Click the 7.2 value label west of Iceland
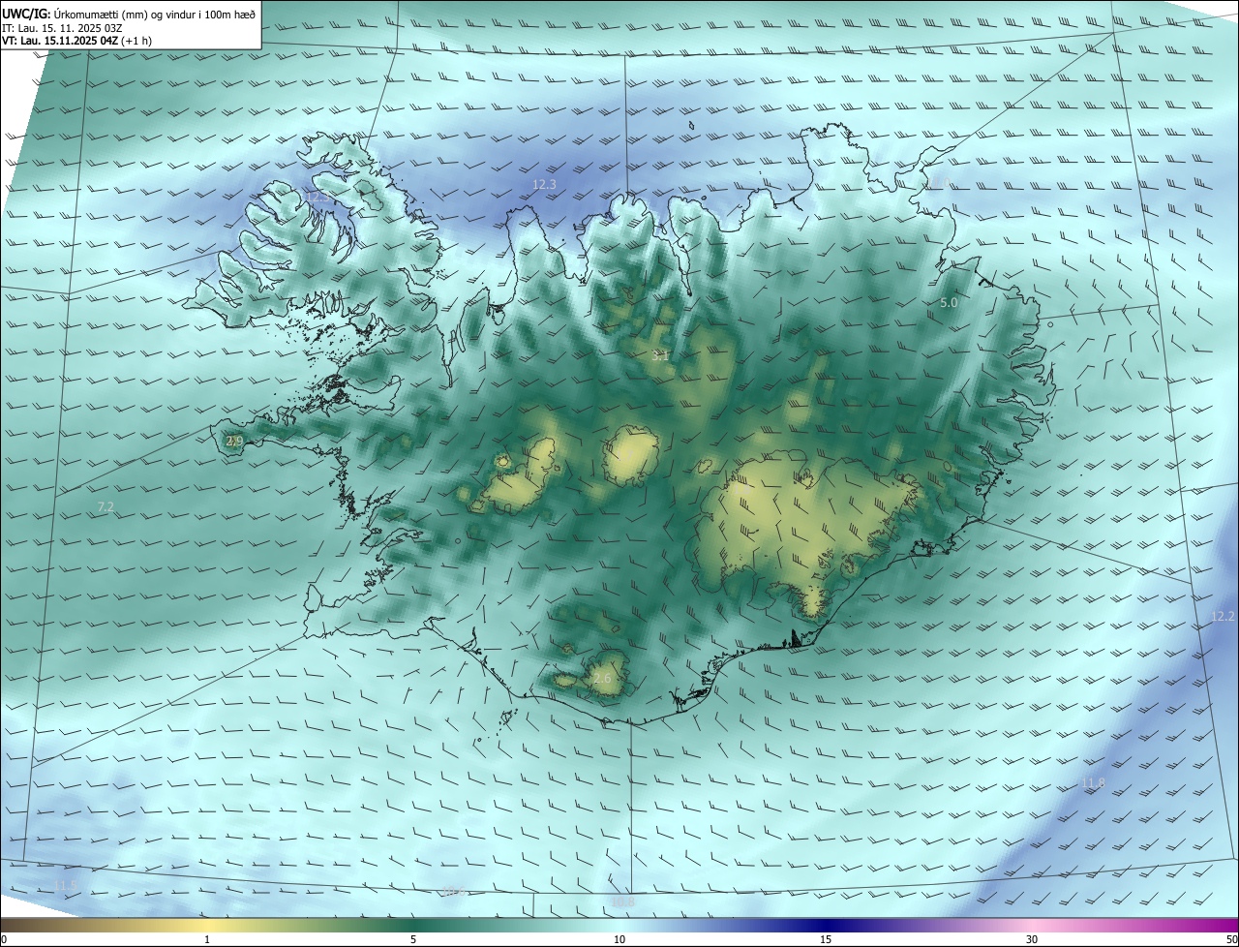 tap(106, 506)
